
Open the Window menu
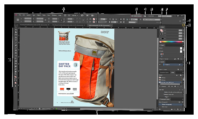54,15
